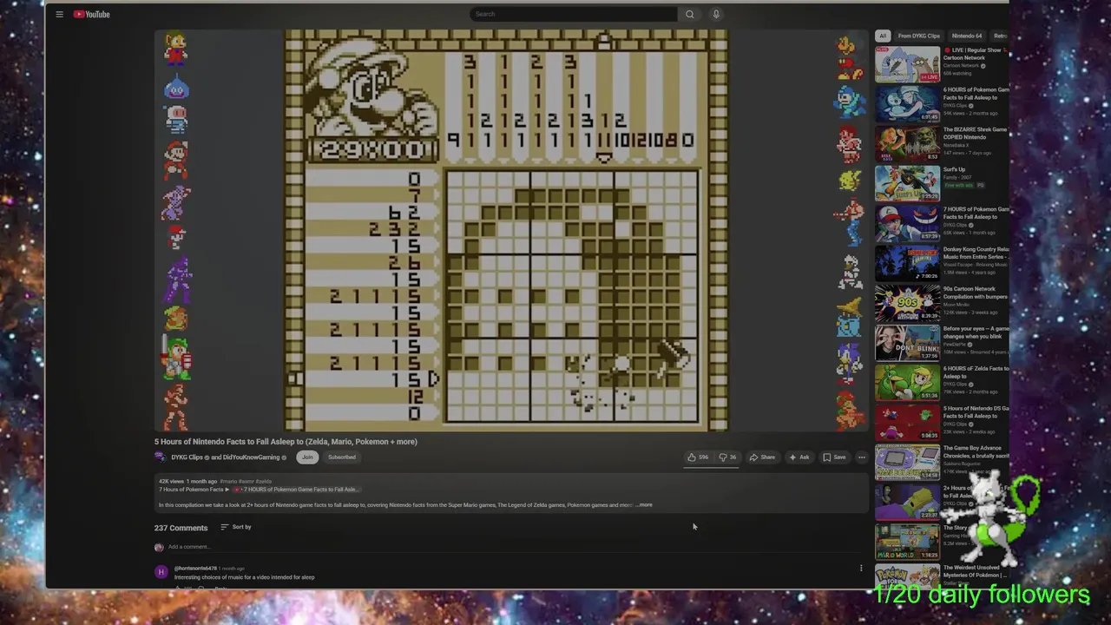Viewport: 1111px width, 625px height.
Task: Toggle the Subscribed button
Action: coord(342,457)
